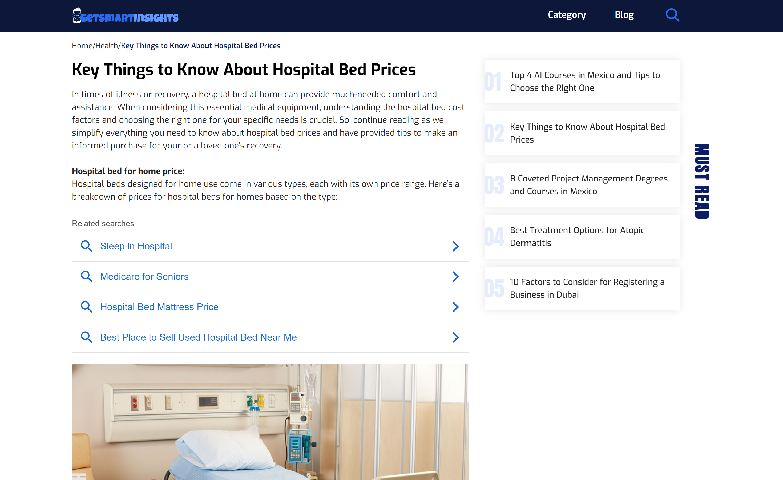Image resolution: width=783 pixels, height=480 pixels.
Task: Select Hospital Bed Mattress Price related search
Action: tap(159, 307)
